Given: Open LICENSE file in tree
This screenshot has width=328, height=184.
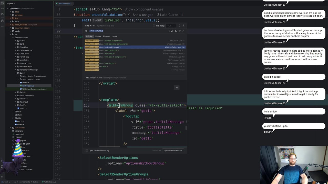Looking at the screenshot, I should tap(18, 137).
